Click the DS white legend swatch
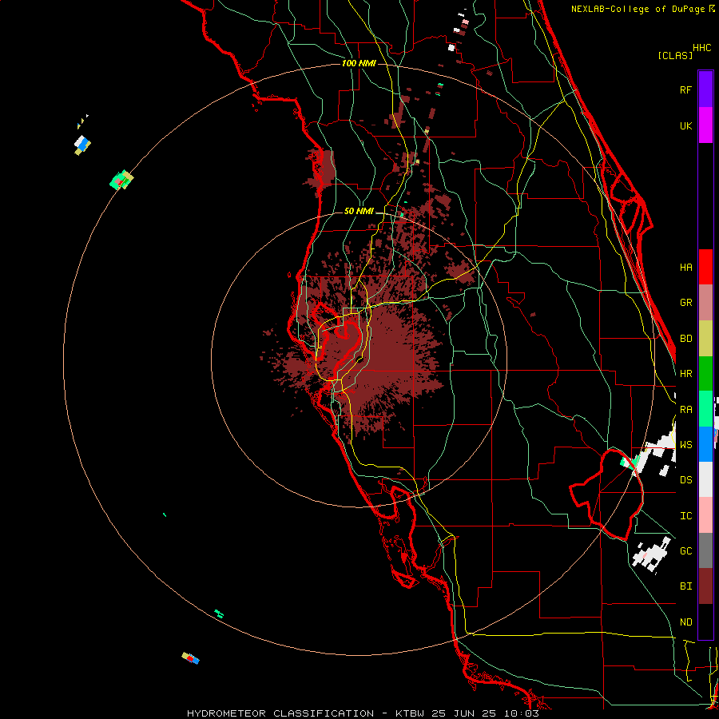Viewport: 719px width, 719px height. tap(705, 479)
